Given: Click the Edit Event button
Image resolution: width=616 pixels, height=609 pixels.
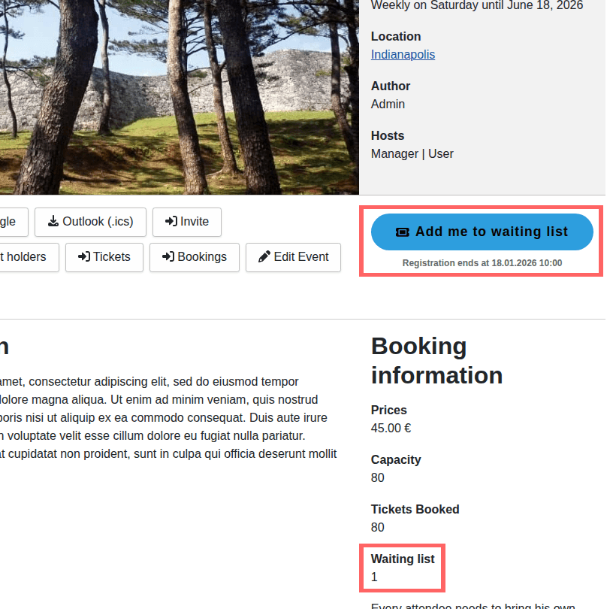Looking at the screenshot, I should coord(293,257).
